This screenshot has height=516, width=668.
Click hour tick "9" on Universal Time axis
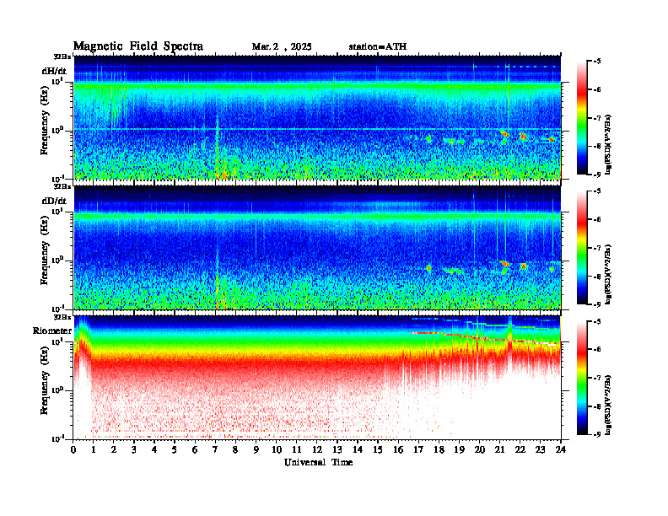[x=256, y=449]
